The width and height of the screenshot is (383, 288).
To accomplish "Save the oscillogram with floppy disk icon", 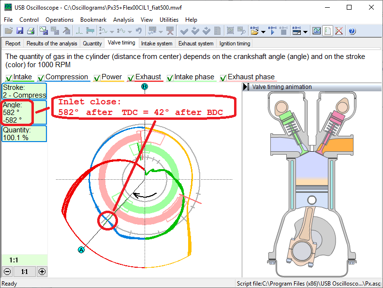I will 19,31.
